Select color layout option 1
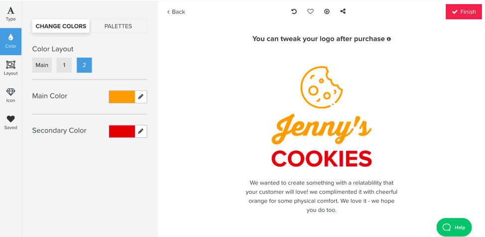The image size is (485, 237). point(64,65)
